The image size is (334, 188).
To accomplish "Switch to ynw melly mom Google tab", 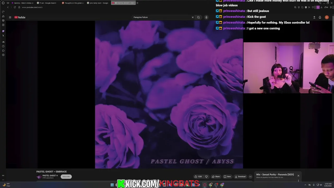I will point(98,3).
